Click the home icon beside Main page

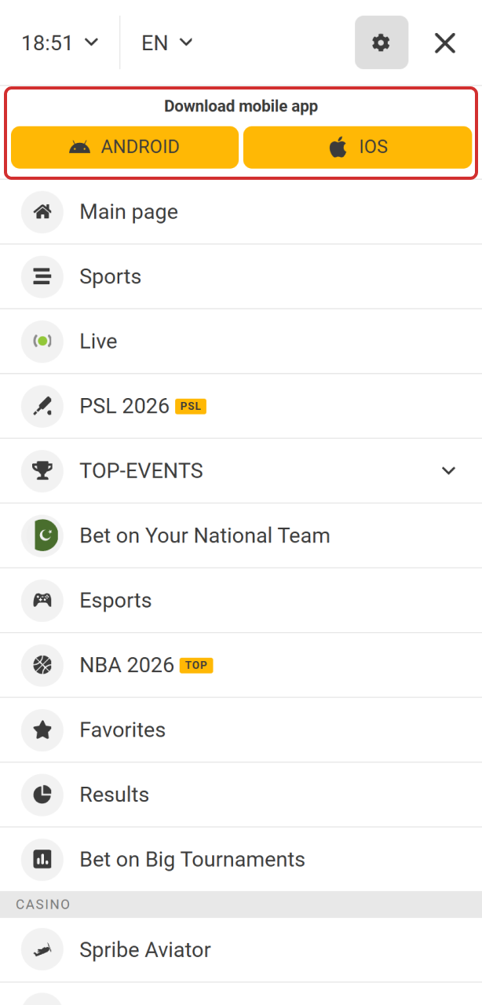42,212
